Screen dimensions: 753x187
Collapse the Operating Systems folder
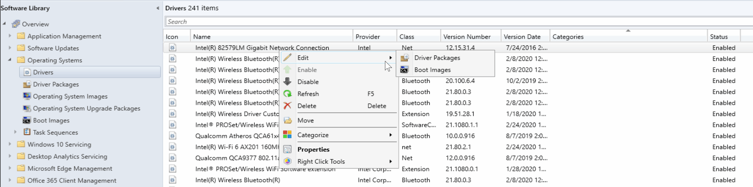coord(10,60)
